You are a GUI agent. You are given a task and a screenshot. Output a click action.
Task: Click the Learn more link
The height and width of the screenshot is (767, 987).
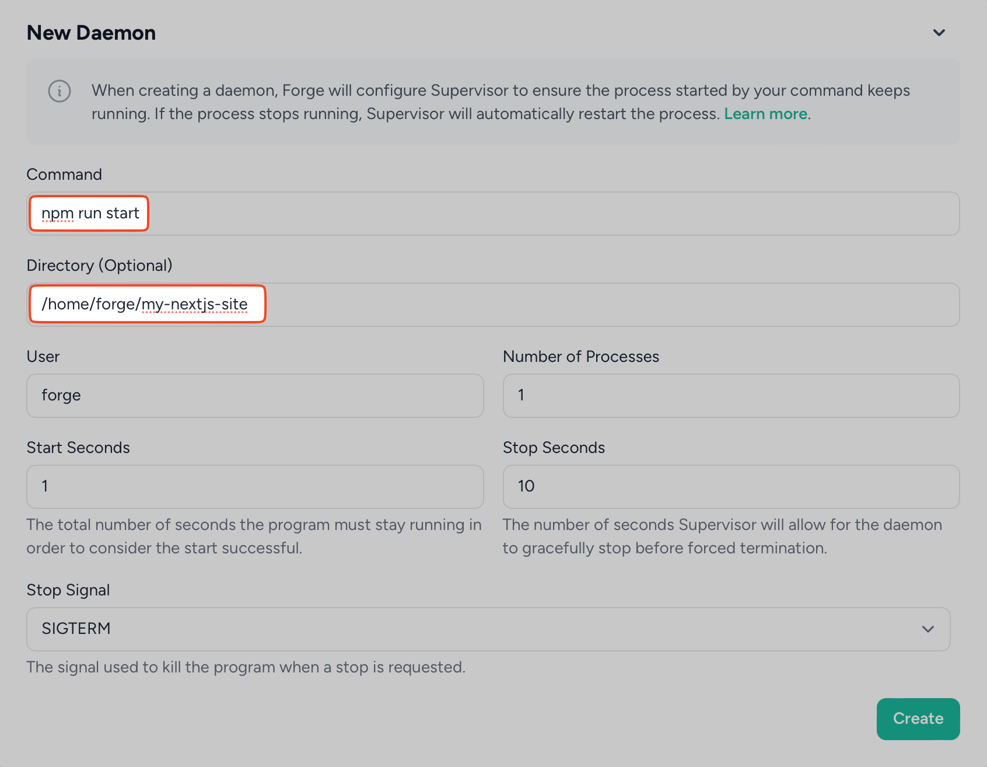tap(766, 113)
